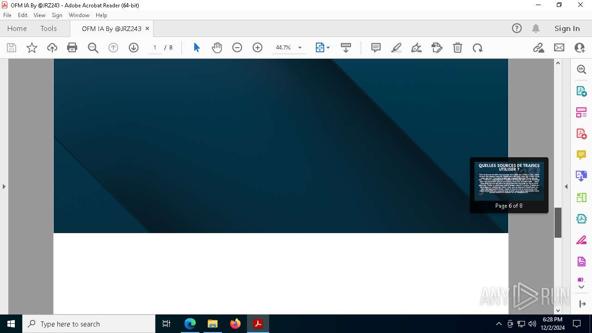The width and height of the screenshot is (592, 333).
Task: Open Organize Pages pink sidebar tool
Action: pyautogui.click(x=581, y=112)
